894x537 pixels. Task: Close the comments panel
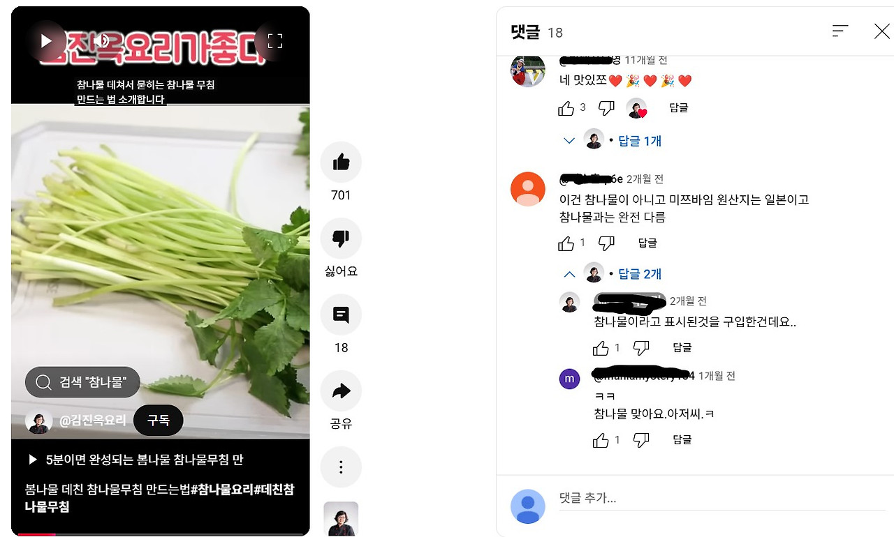click(x=881, y=31)
